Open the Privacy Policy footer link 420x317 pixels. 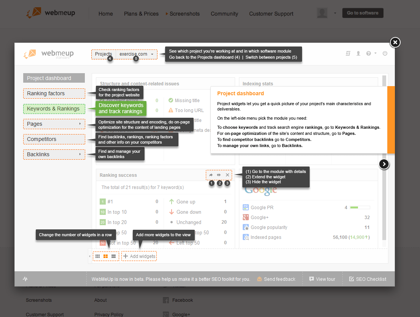[109, 314]
